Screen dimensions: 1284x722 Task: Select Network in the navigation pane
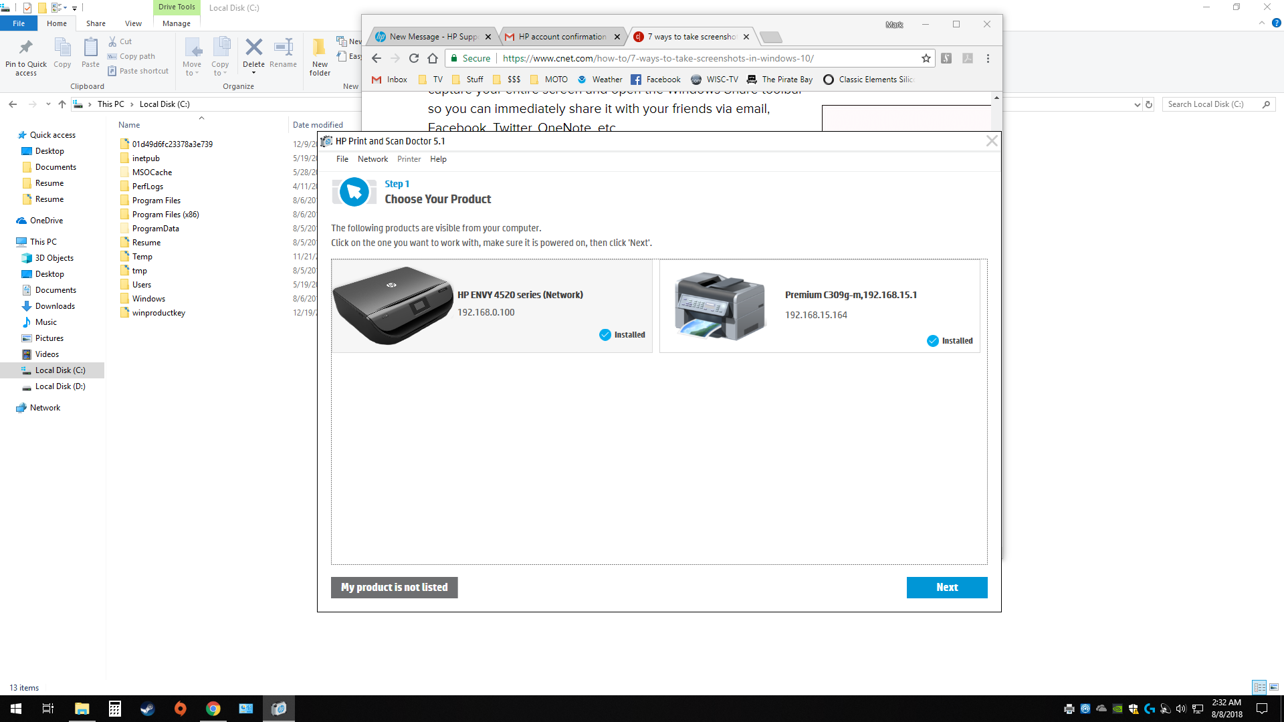[x=45, y=408]
